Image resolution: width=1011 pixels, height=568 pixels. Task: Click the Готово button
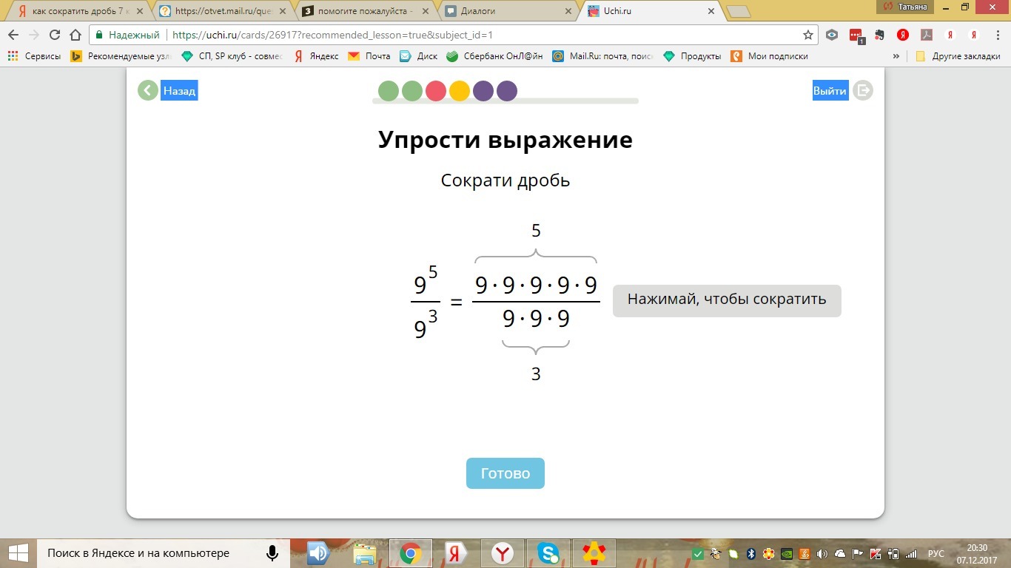(x=505, y=473)
